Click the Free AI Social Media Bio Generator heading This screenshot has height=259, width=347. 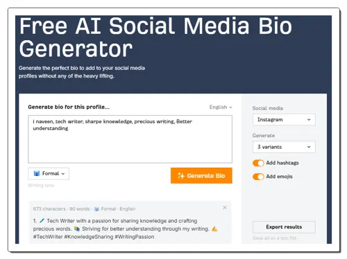(x=155, y=37)
